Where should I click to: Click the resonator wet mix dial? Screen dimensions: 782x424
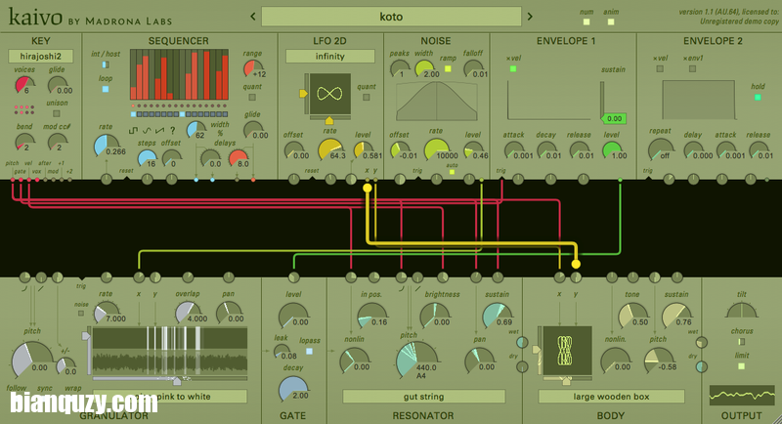(522, 342)
